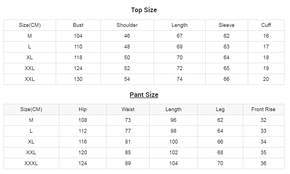Screen dimensions: 290x174
Task: Click the Leg column header
Action: tap(220, 109)
